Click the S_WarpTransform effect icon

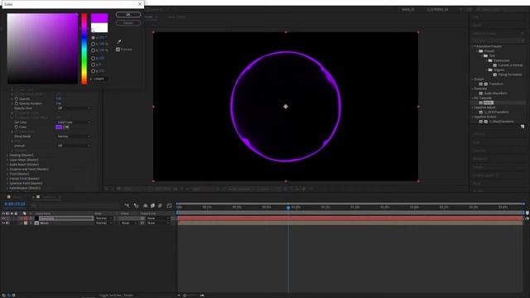tap(480, 122)
